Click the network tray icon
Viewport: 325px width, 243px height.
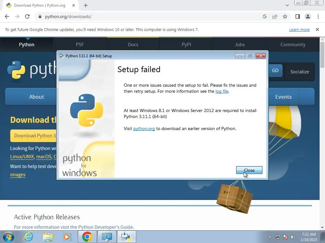tap(277, 237)
